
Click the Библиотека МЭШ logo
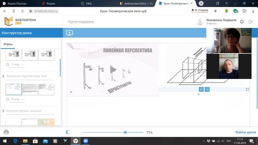point(20,21)
